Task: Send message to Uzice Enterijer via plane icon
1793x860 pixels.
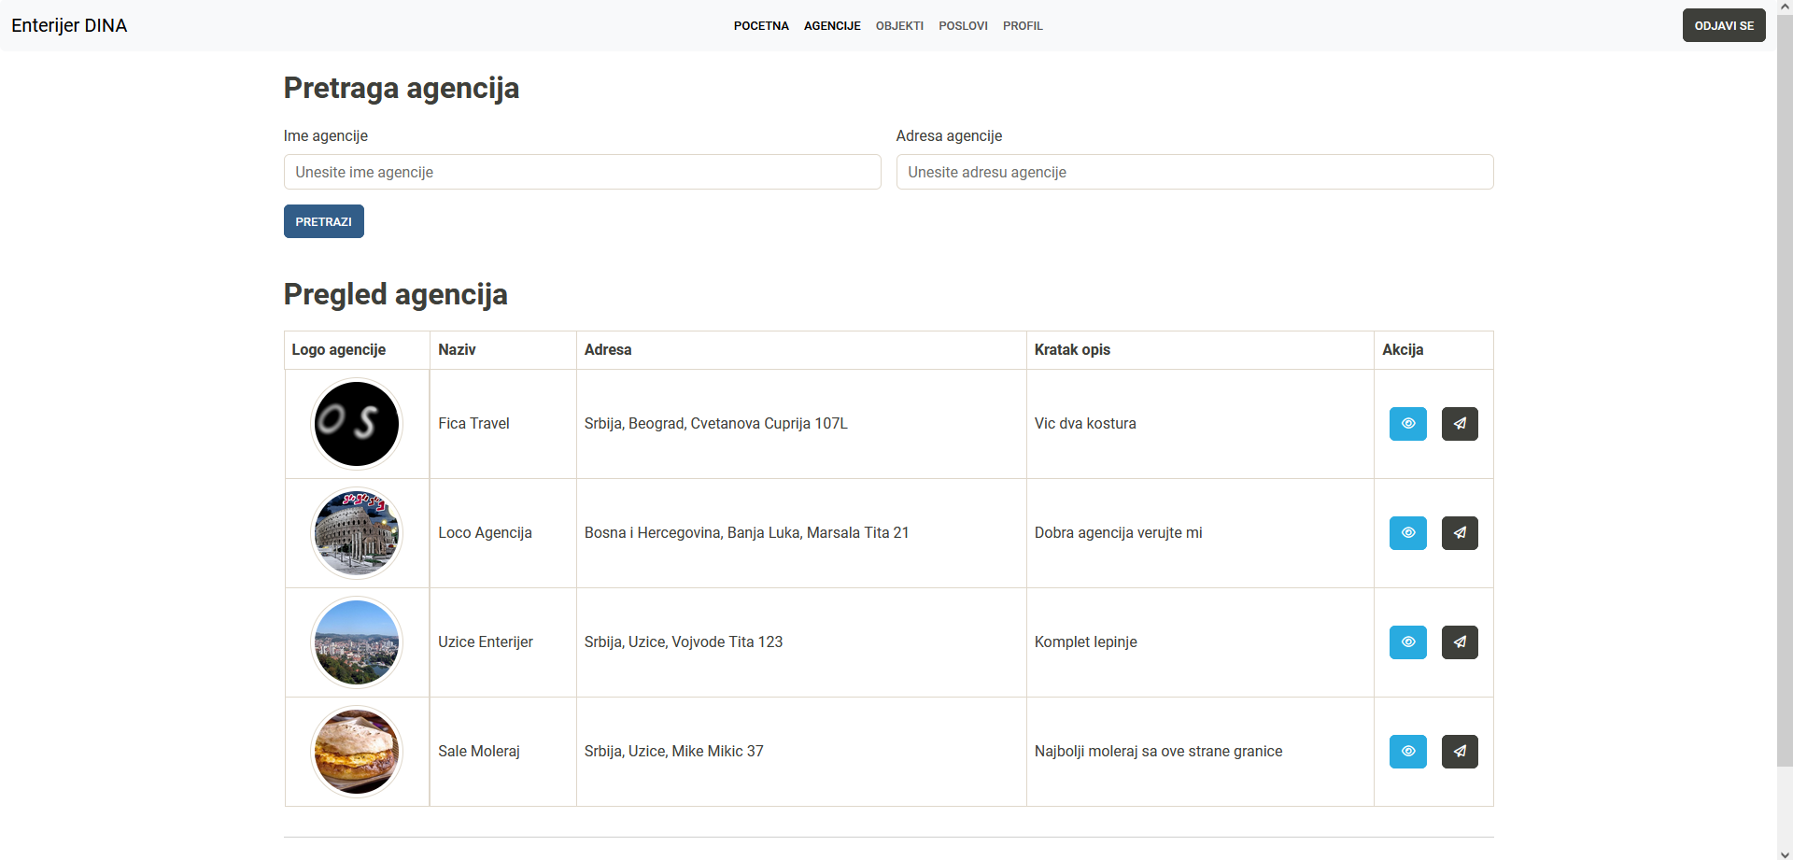Action: click(1459, 641)
